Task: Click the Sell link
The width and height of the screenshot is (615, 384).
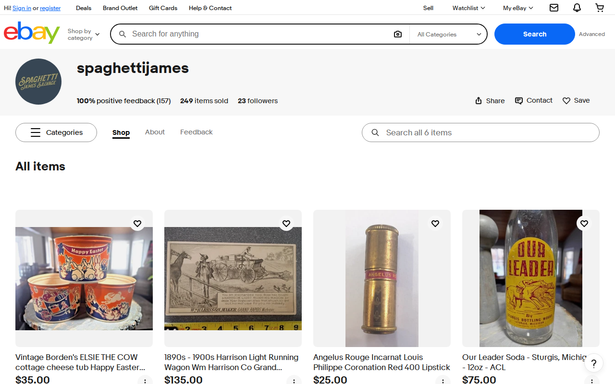Action: coord(428,8)
